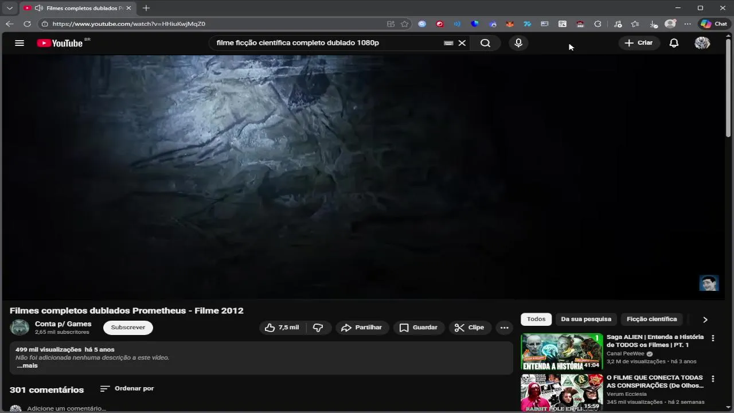Open more actions ellipsis beside Clipe

(505, 328)
